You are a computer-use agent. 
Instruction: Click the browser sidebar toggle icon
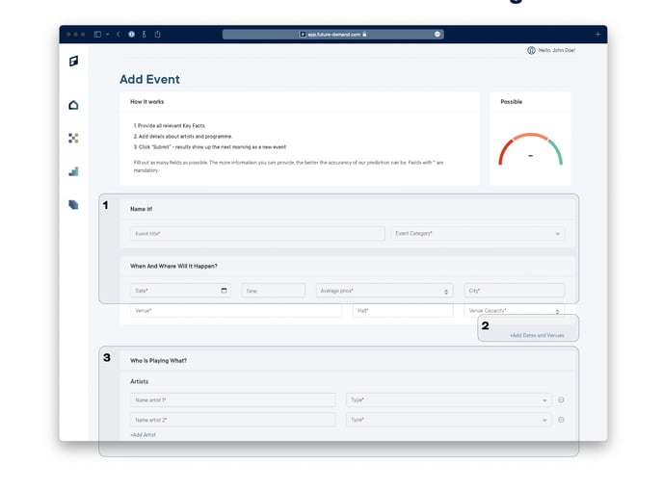click(97, 35)
